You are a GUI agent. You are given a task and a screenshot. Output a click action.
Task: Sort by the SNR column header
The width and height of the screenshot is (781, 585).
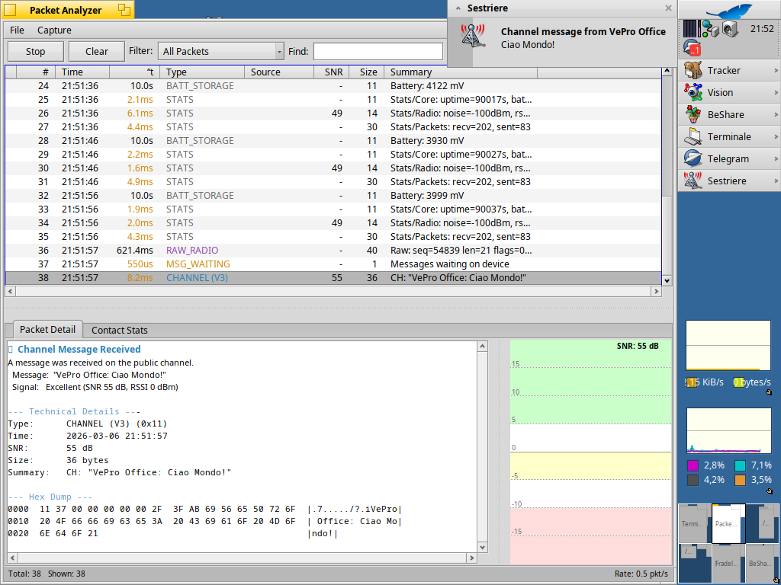(x=331, y=72)
